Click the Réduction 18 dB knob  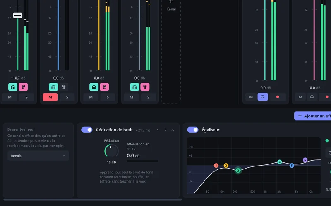111,151
